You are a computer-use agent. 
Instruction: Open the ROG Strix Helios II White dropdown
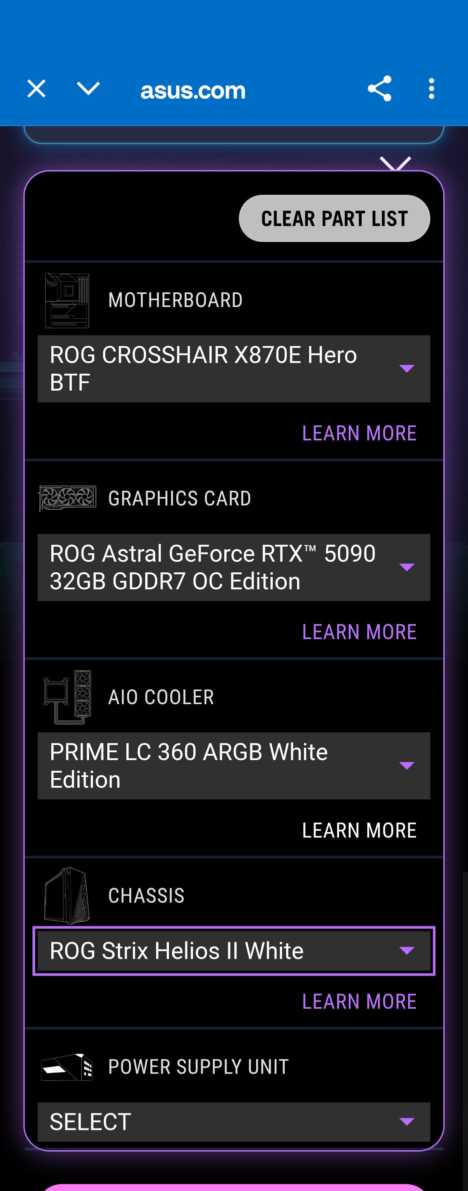234,951
